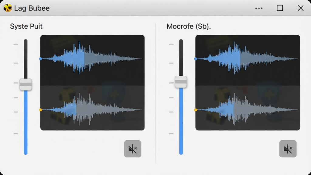Click dark upper track of Syste Puit slider
The image size is (311, 175).
point(26,59)
